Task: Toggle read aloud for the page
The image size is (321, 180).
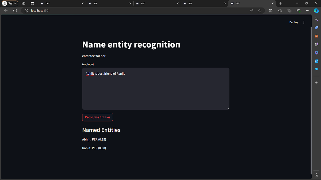Action: click(x=251, y=11)
